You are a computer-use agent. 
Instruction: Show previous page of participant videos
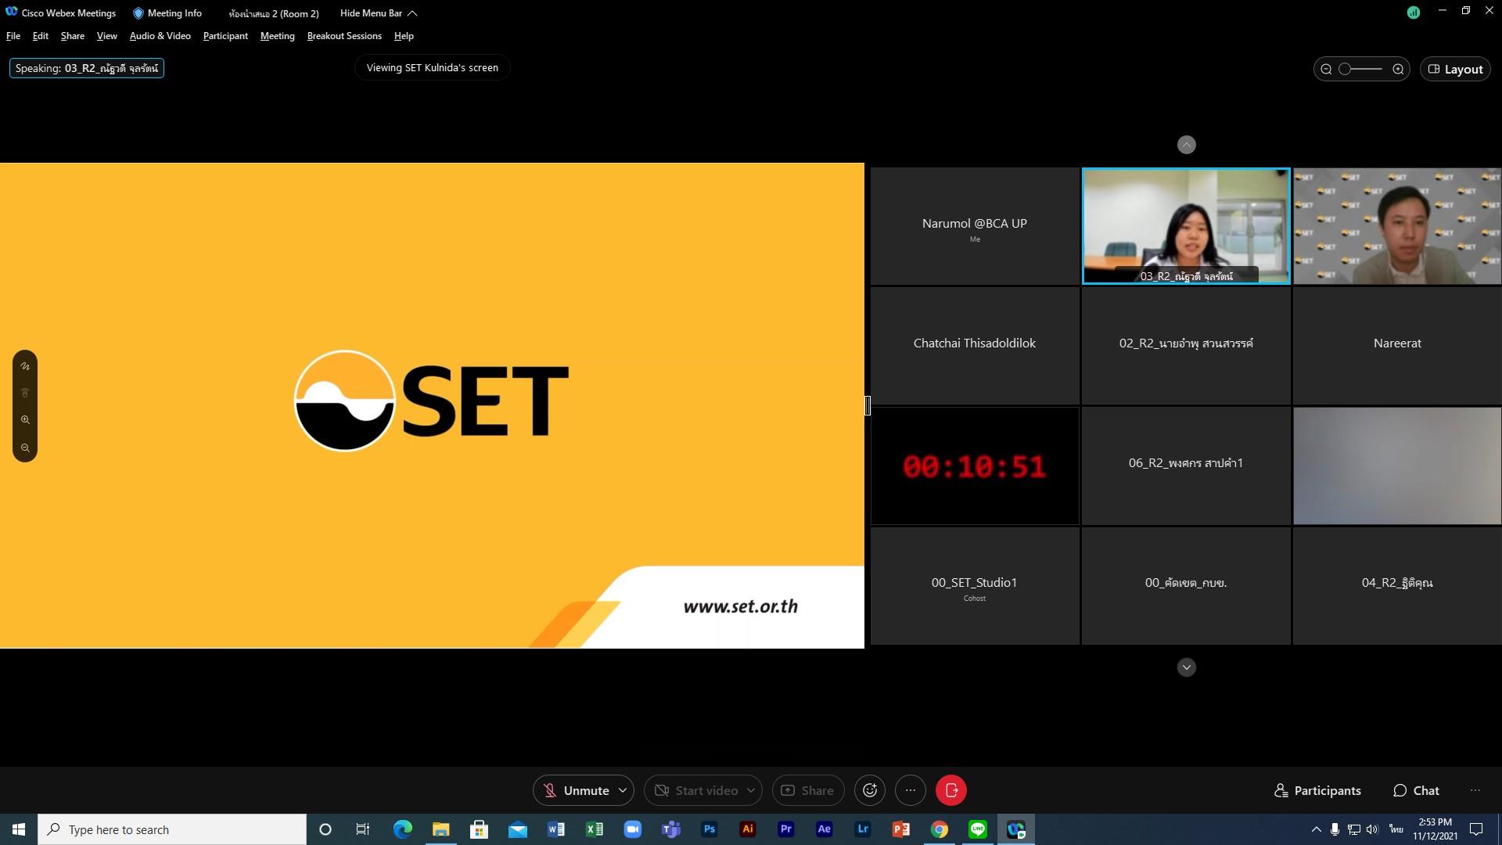click(1187, 145)
